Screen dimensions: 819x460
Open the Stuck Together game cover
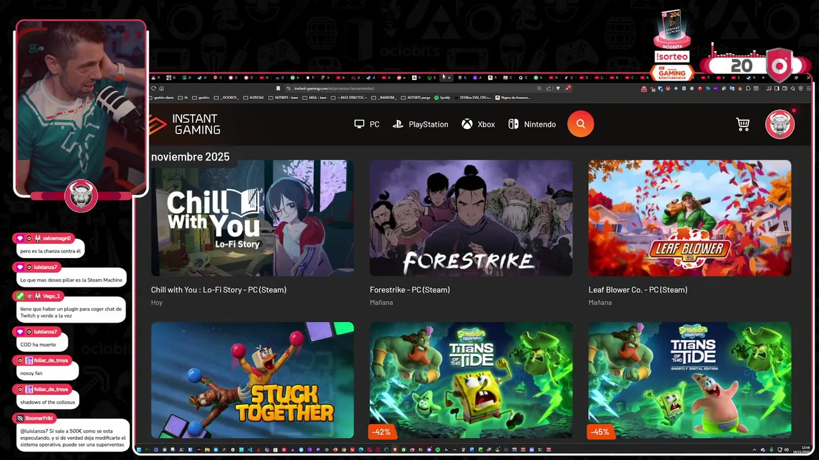coord(252,380)
